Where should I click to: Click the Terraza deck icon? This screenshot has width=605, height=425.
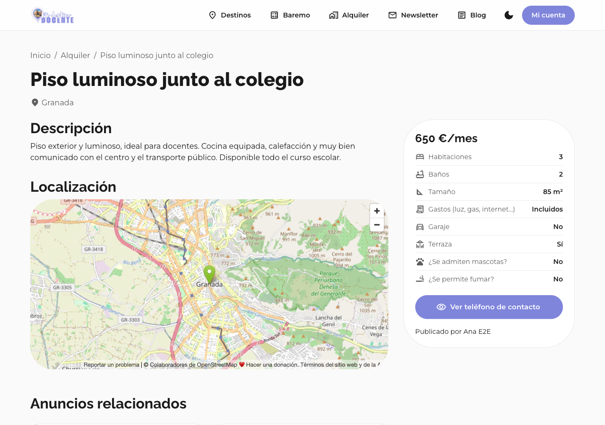(420, 244)
